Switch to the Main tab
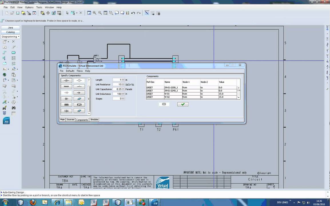330x206 pixels. [x=63, y=120]
